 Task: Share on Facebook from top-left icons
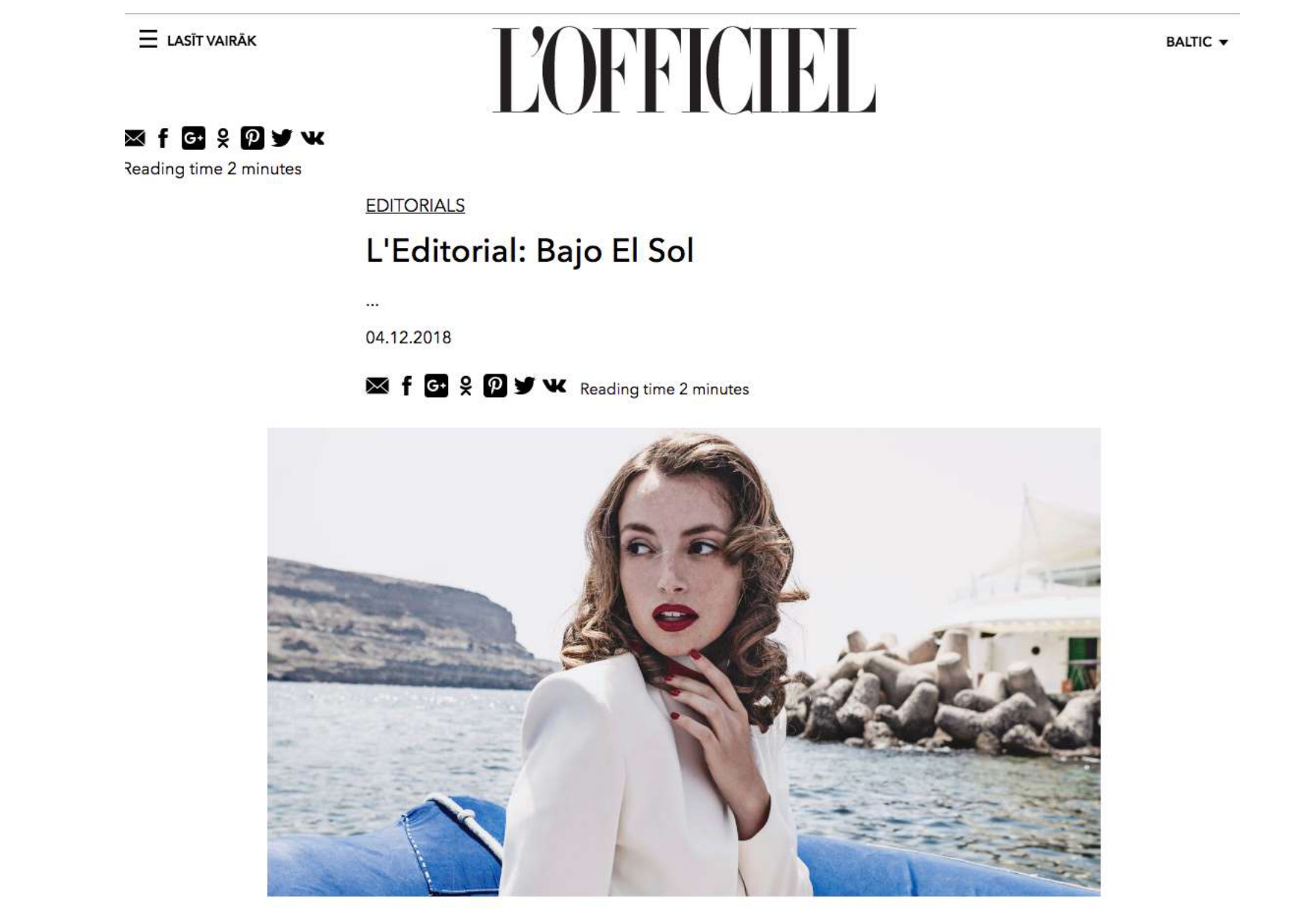pyautogui.click(x=163, y=138)
